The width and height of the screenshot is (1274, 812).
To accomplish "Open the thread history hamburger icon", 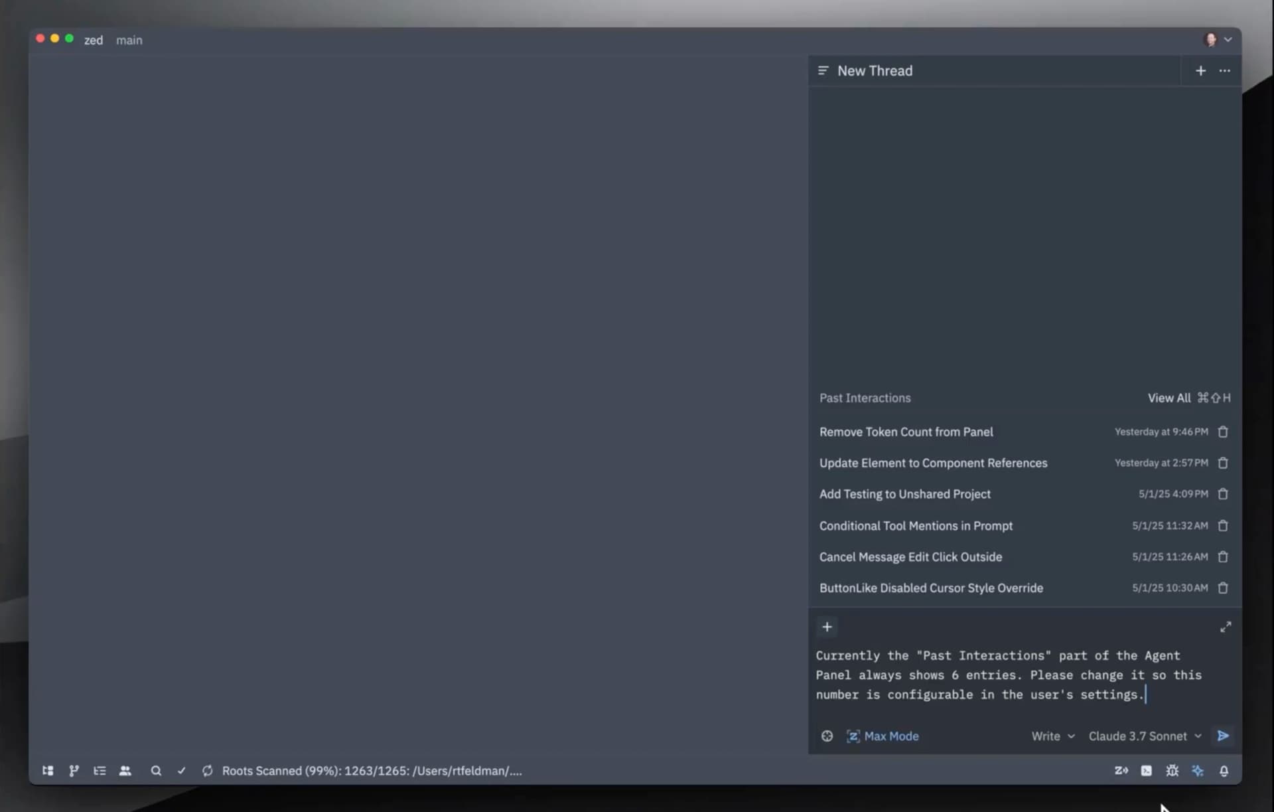I will pyautogui.click(x=823, y=70).
